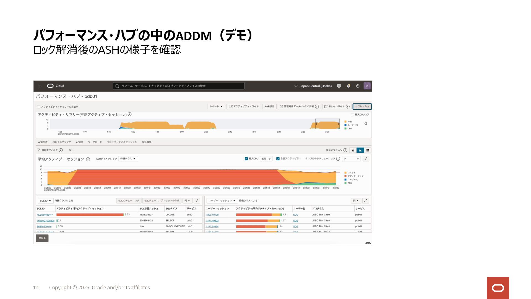
Task: Click the 適用済フィルタ funnel icon
Action: pyautogui.click(x=39, y=150)
